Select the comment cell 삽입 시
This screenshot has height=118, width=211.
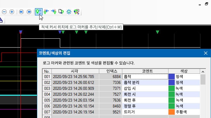[145, 88]
